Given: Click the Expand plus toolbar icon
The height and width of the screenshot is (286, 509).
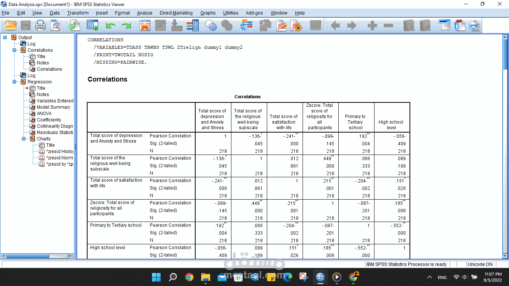Looking at the screenshot, I should [372, 25].
